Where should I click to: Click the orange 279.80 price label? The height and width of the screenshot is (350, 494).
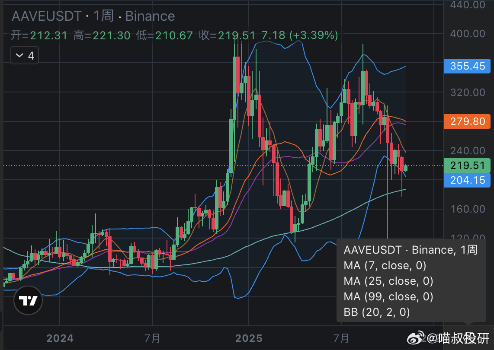pyautogui.click(x=467, y=121)
